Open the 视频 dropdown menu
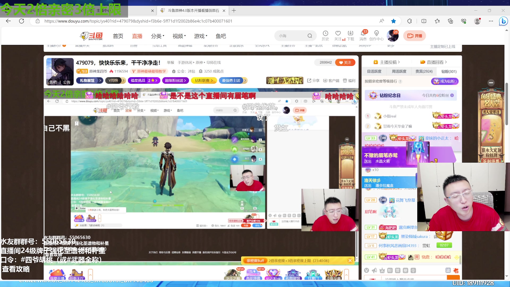The height and width of the screenshot is (287, 510). pyautogui.click(x=179, y=36)
